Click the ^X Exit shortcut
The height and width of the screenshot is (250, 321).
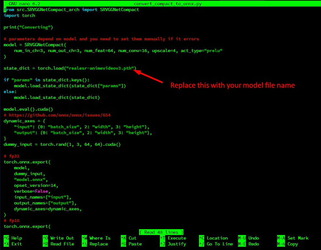pyautogui.click(x=13, y=244)
